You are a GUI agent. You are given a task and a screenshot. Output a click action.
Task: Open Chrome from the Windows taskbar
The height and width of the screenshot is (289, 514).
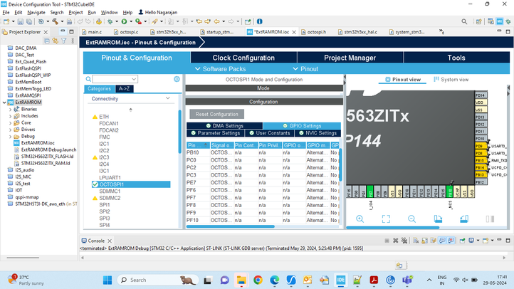point(258,280)
